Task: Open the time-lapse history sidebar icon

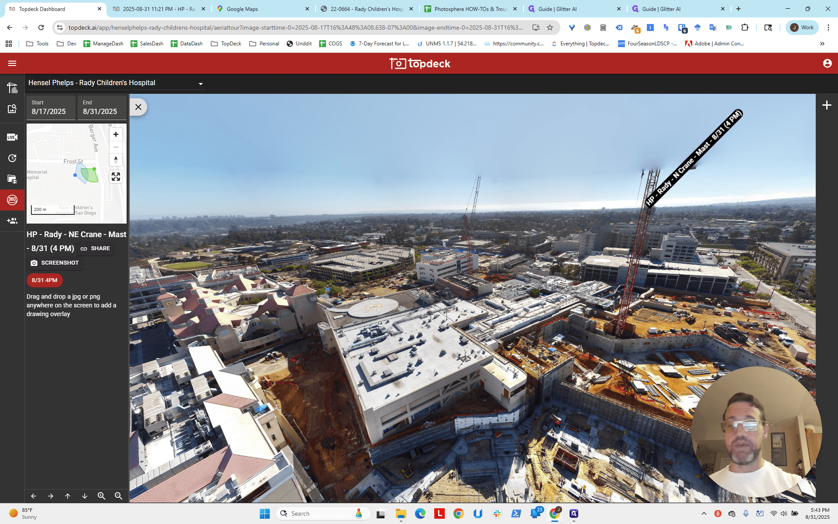Action: coord(12,158)
